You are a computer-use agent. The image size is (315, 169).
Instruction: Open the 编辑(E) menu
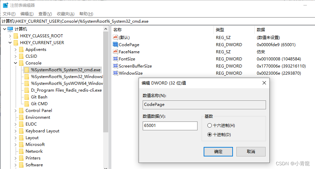pyautogui.click(x=27, y=14)
